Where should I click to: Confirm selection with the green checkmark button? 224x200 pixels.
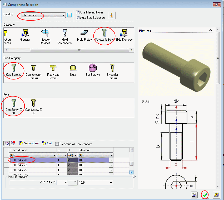point(205,195)
